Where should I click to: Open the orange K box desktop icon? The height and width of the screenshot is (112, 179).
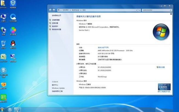tap(3, 86)
